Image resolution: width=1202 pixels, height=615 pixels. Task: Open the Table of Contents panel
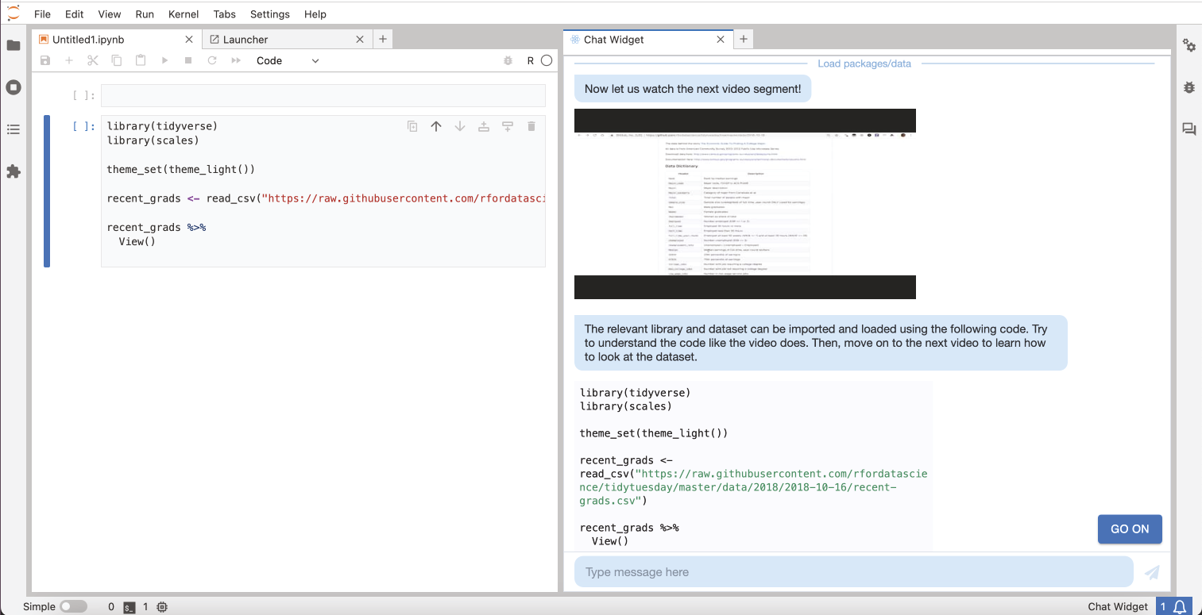tap(14, 129)
